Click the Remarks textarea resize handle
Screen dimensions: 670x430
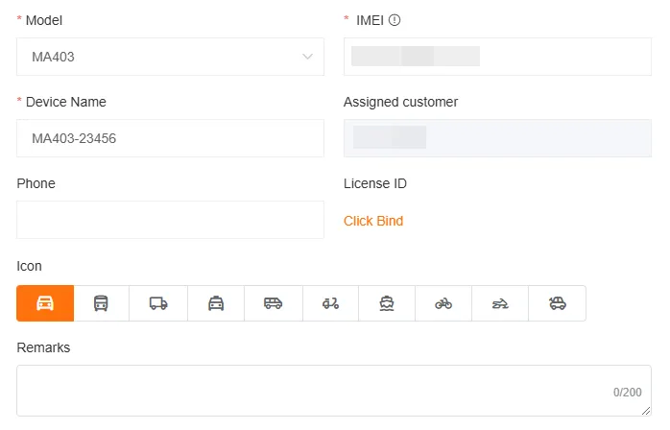(x=646, y=411)
